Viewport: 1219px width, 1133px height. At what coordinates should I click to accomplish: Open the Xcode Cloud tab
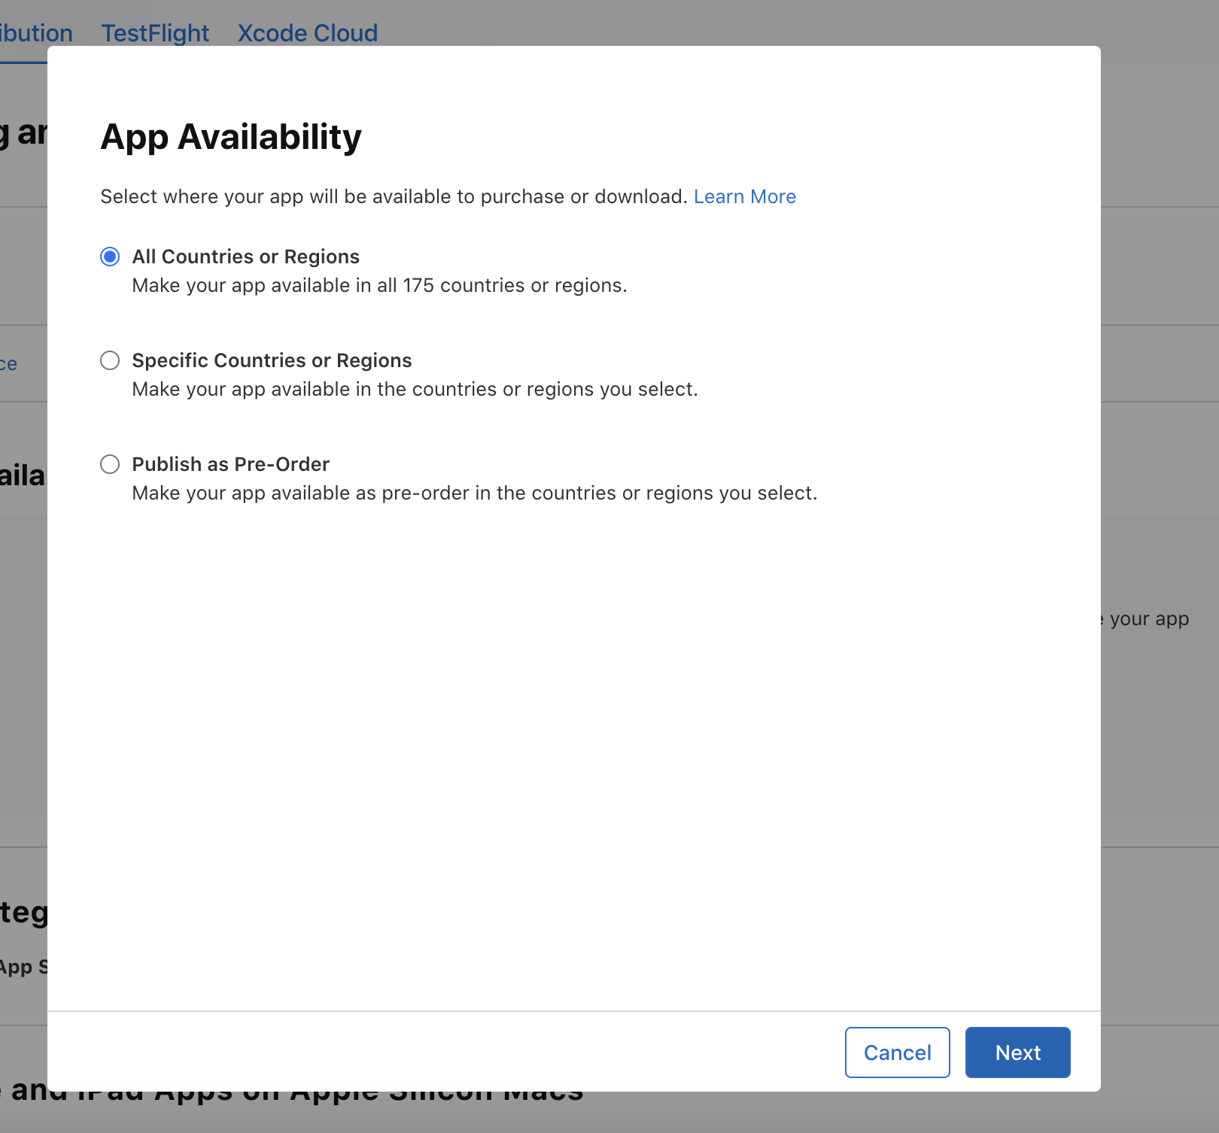(x=307, y=33)
